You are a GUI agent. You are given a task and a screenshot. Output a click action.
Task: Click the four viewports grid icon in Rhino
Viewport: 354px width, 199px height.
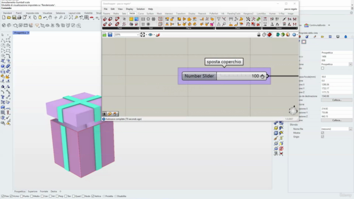coord(86,17)
